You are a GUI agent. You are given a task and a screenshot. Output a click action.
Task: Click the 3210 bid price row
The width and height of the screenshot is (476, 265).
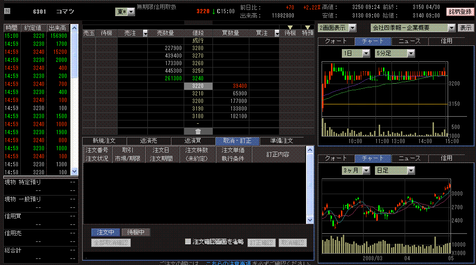tap(198, 94)
